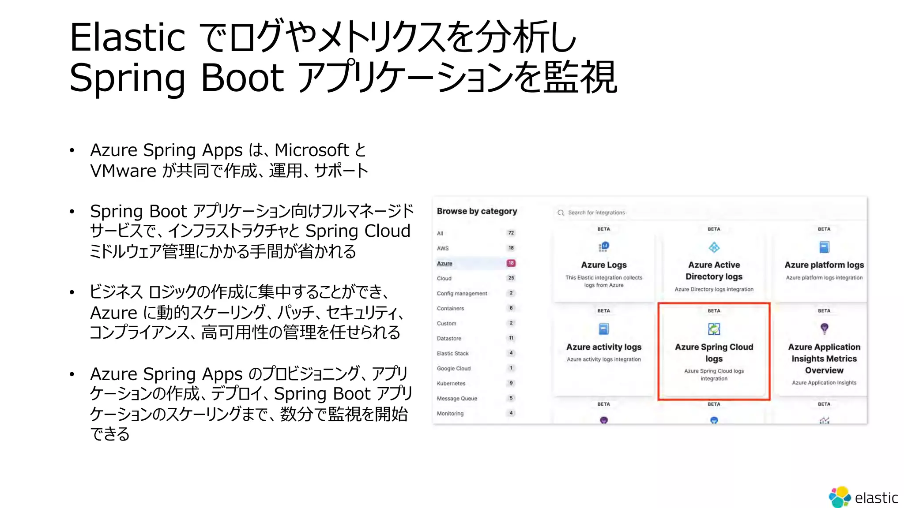The height and width of the screenshot is (508, 904).
Task: Click the Cloud count badge 25
Action: [x=511, y=278]
